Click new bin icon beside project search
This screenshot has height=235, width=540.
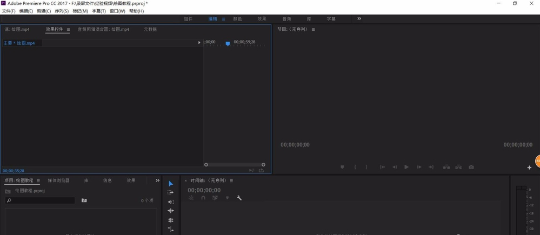click(84, 200)
